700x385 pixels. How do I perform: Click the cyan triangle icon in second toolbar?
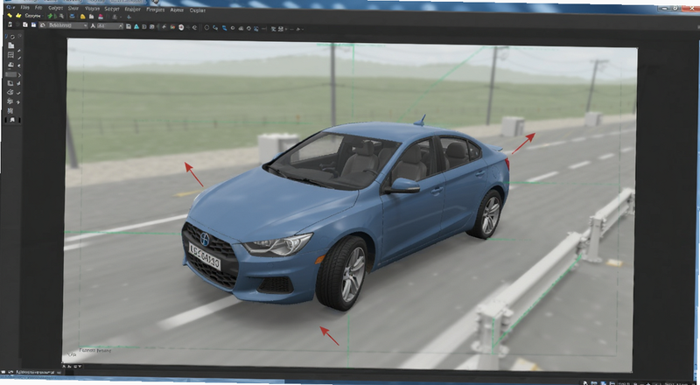click(x=136, y=27)
